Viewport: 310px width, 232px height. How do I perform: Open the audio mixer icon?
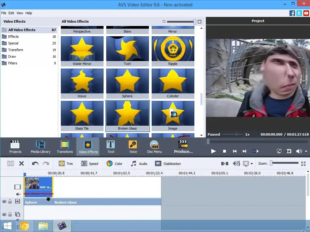click(236, 163)
